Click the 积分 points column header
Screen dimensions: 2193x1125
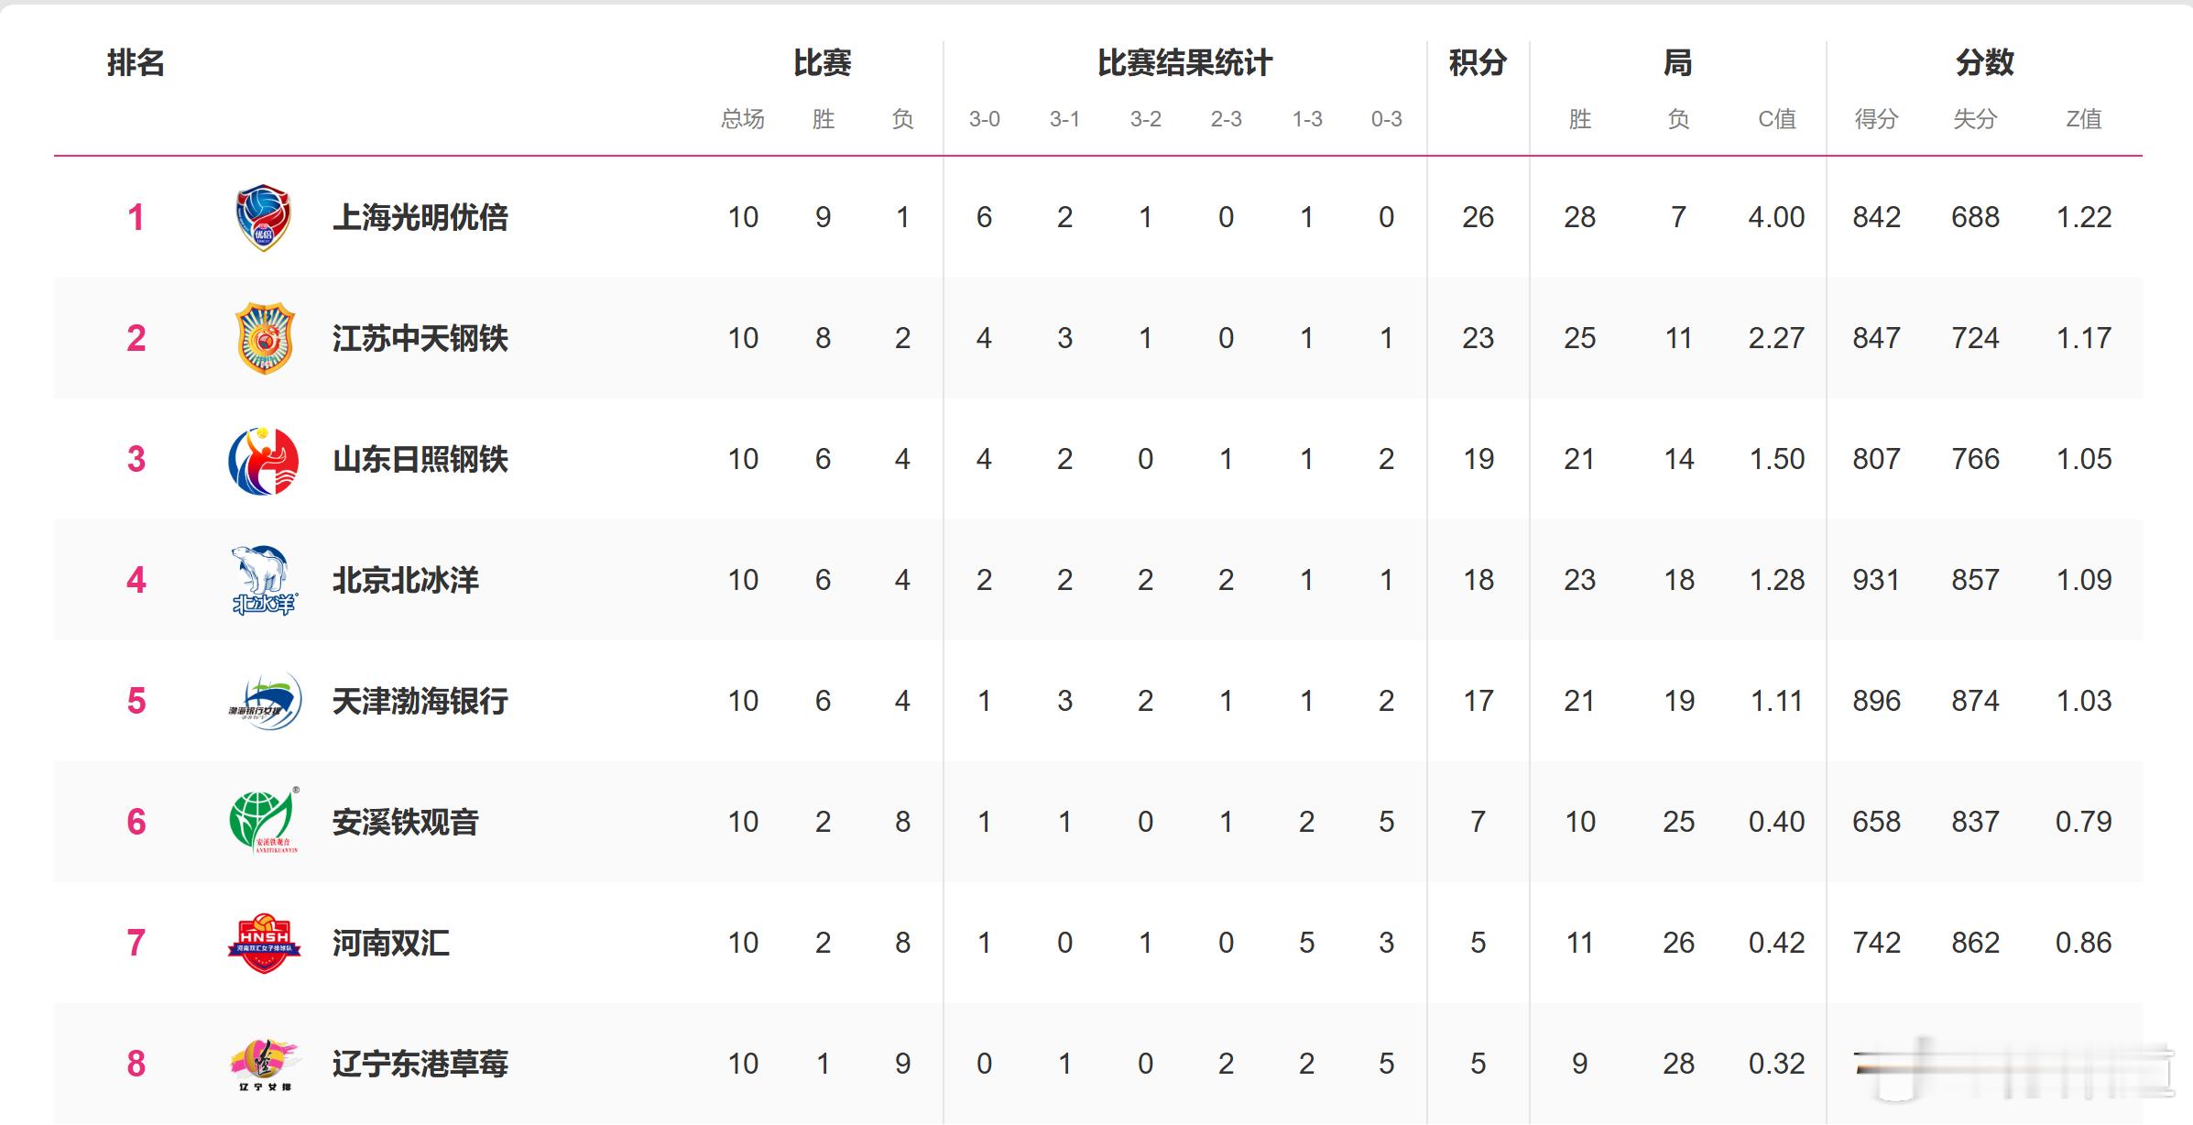pos(1478,63)
